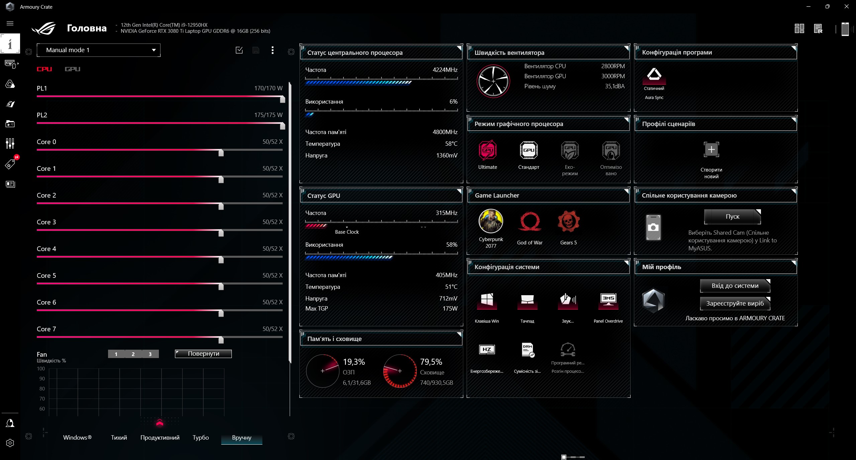
Task: Click the Core 0 multiplier slider handle
Action: coord(221,152)
